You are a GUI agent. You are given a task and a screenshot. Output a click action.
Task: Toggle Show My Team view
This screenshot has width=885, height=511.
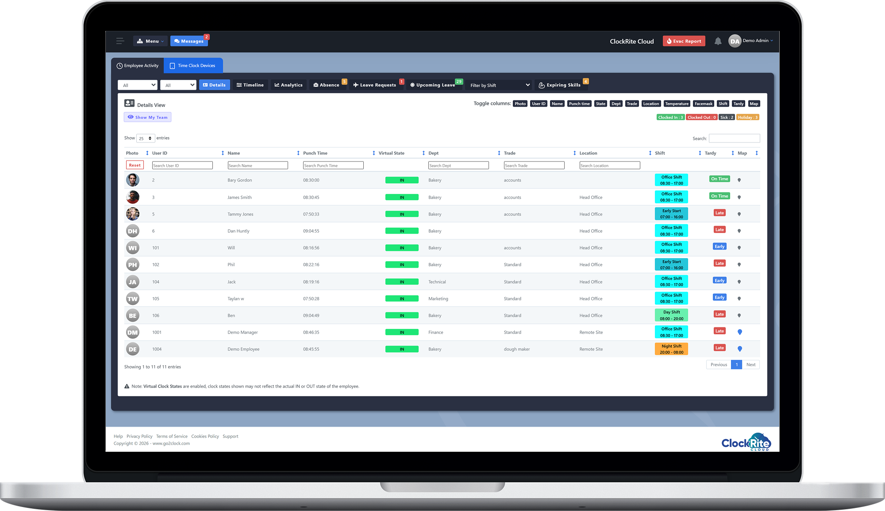pos(147,117)
